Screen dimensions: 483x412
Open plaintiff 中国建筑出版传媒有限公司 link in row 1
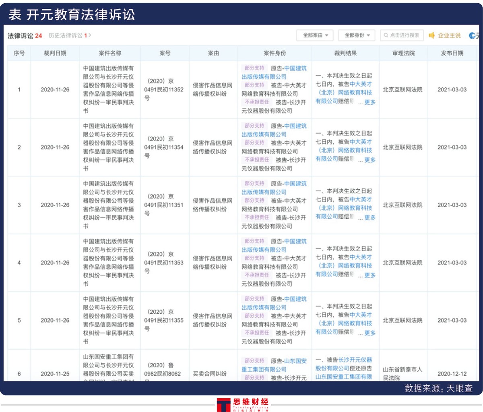274,72
